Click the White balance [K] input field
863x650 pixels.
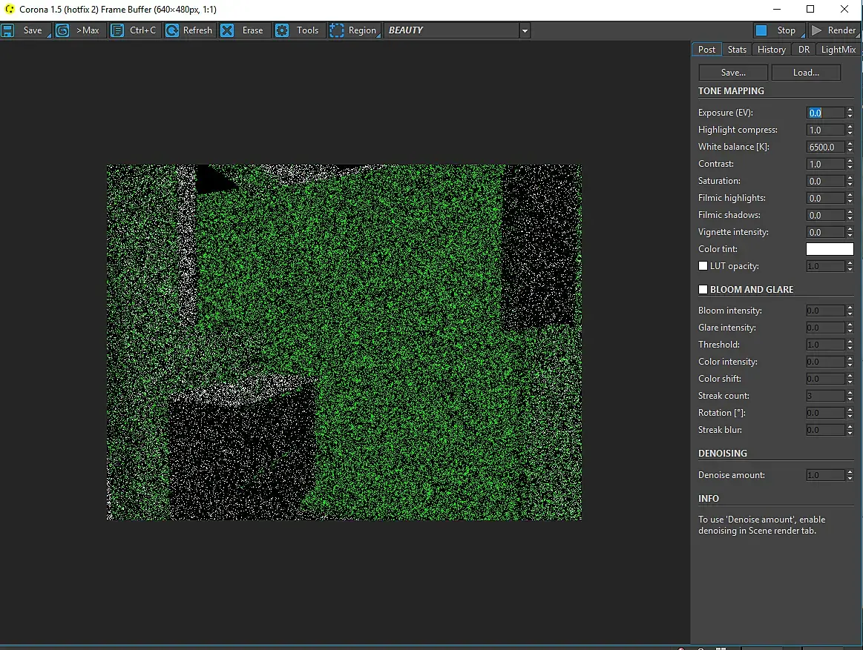825,147
